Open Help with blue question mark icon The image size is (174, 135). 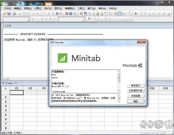tap(71, 14)
